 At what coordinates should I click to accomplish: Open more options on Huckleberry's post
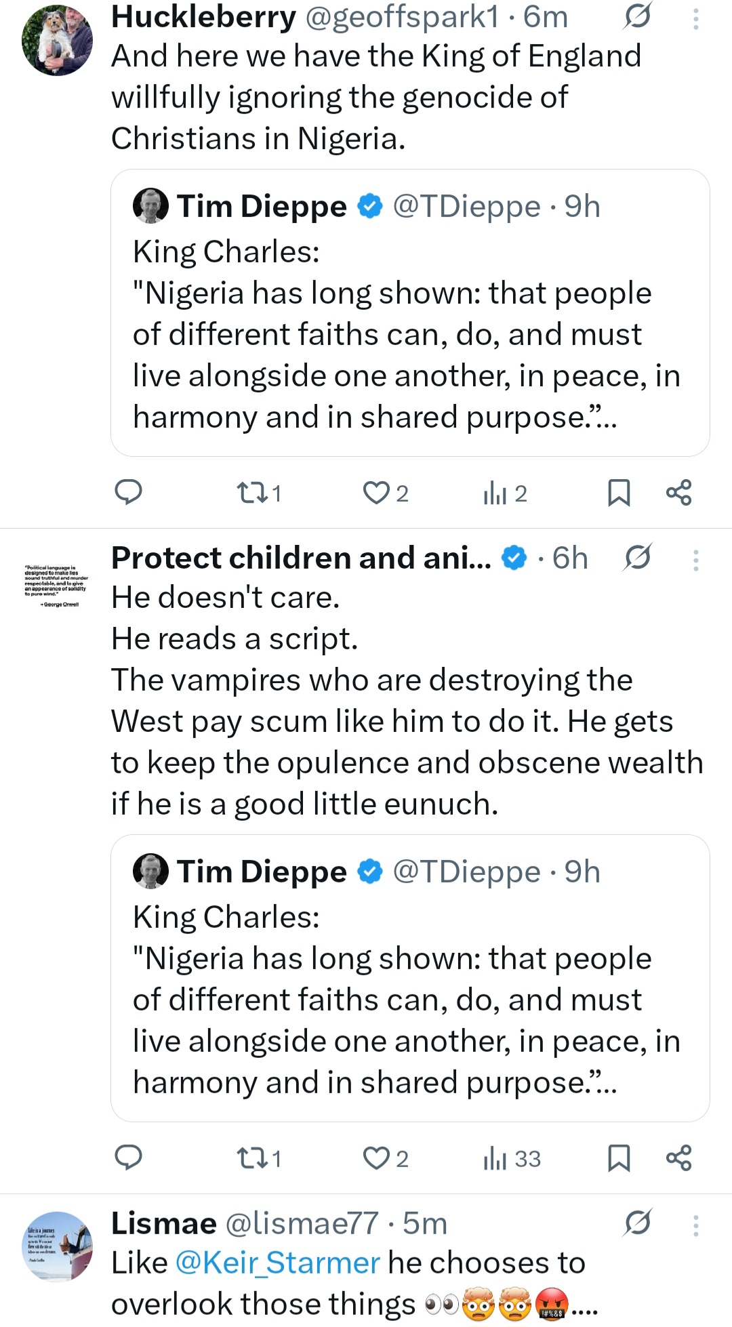[695, 18]
